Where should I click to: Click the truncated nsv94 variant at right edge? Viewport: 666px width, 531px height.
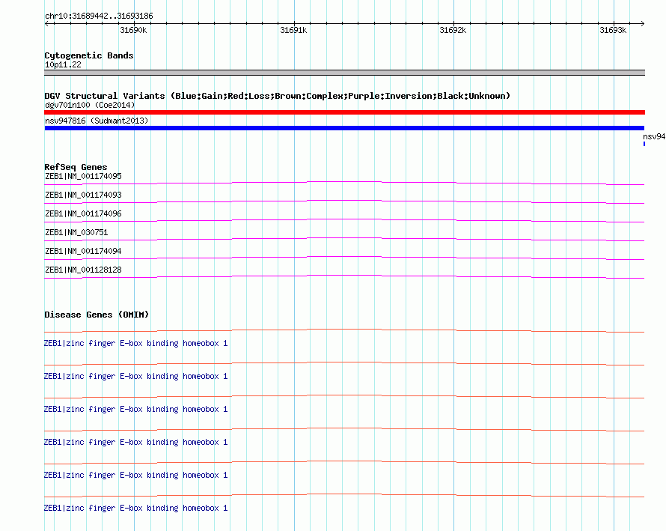(x=653, y=137)
